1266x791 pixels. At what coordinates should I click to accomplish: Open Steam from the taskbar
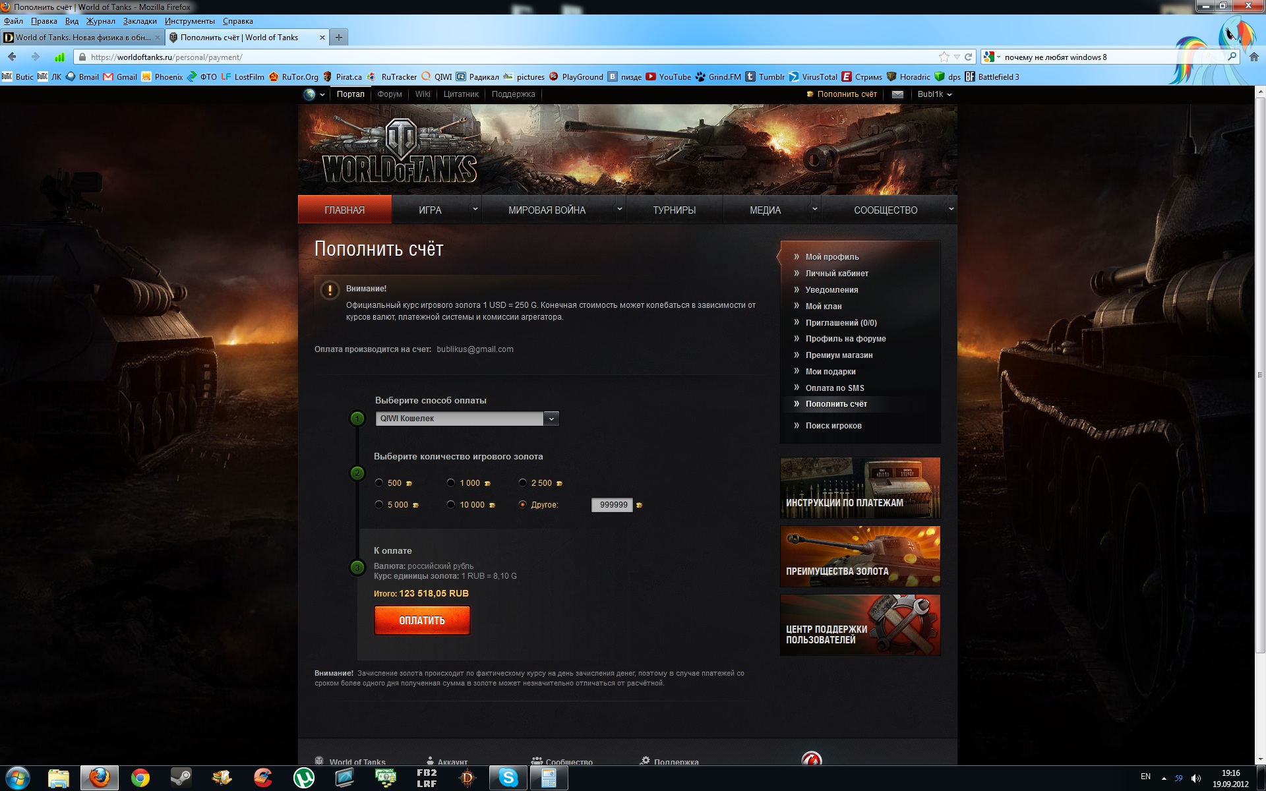pos(181,778)
